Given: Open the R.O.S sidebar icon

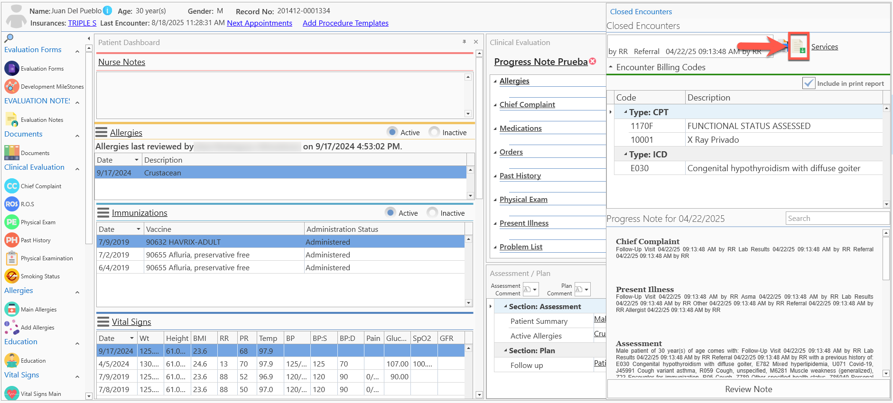Looking at the screenshot, I should [12, 204].
